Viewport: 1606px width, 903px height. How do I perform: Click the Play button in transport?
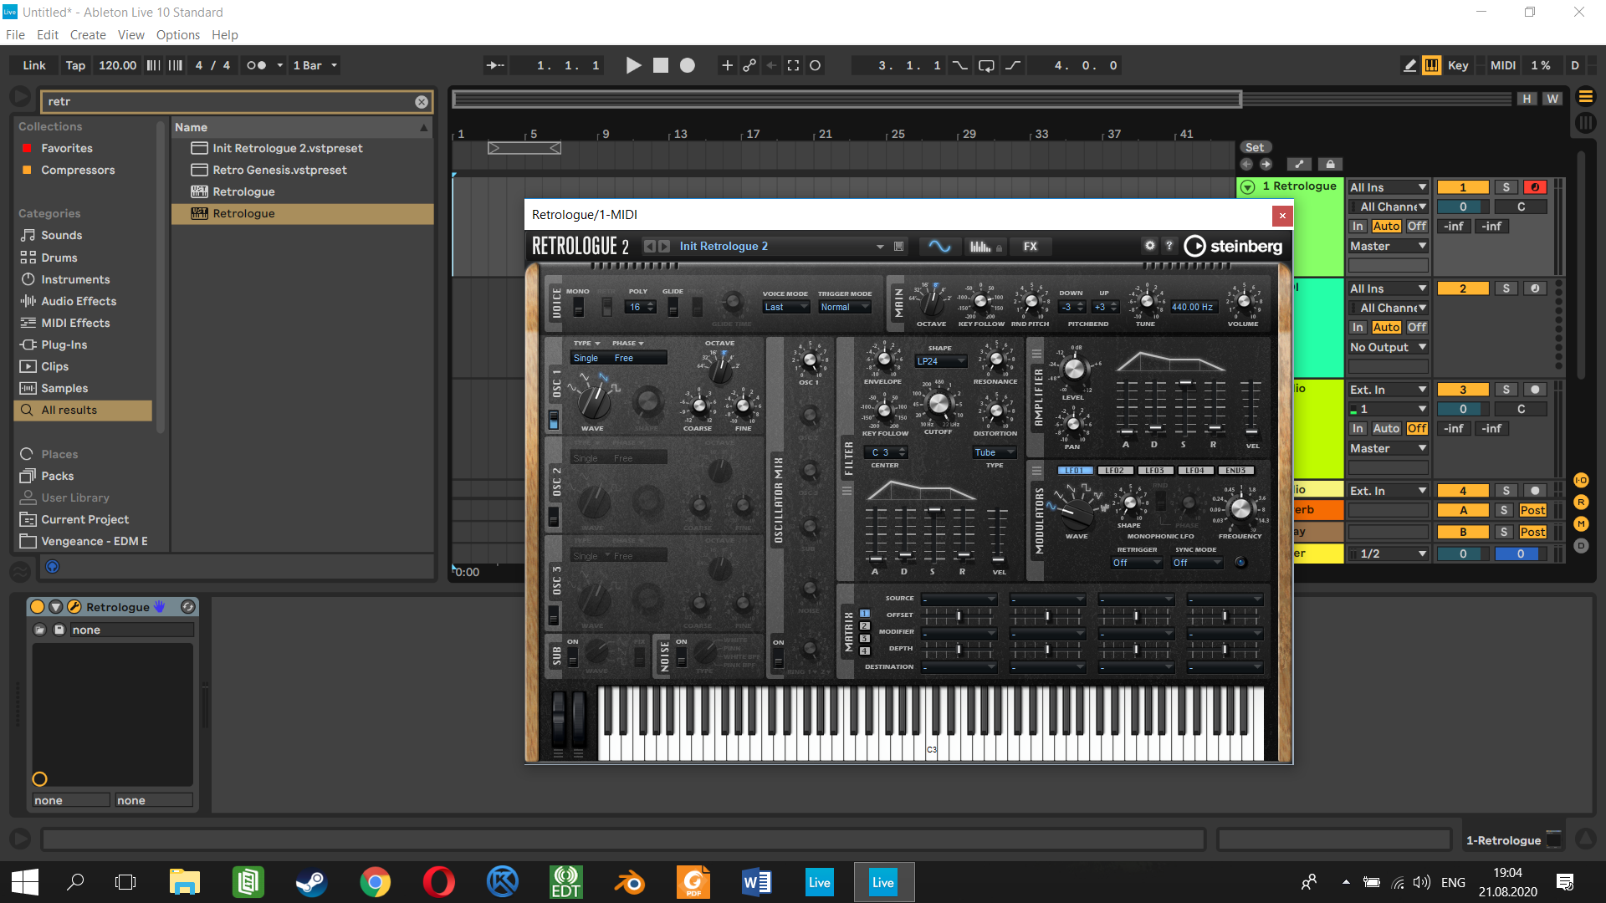coord(633,65)
